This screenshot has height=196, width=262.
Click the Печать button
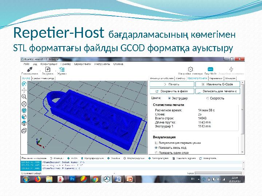coord(172,84)
